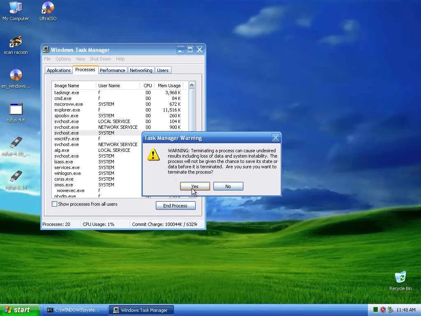Click the Task Manager title bar icon
Image resolution: width=421 pixels, height=316 pixels.
tap(46, 49)
